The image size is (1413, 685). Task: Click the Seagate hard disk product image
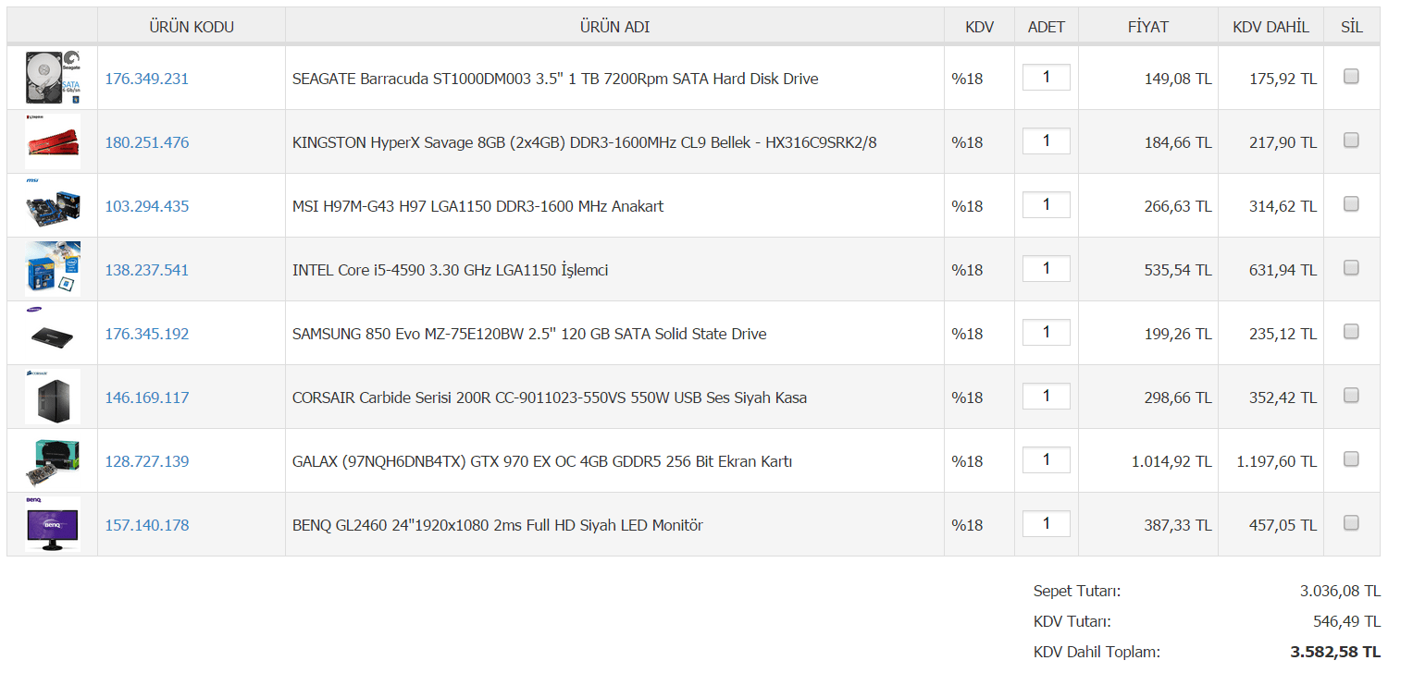(x=53, y=78)
